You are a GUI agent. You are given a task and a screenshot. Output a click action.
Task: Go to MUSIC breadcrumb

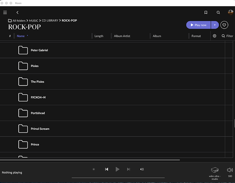(x=34, y=20)
